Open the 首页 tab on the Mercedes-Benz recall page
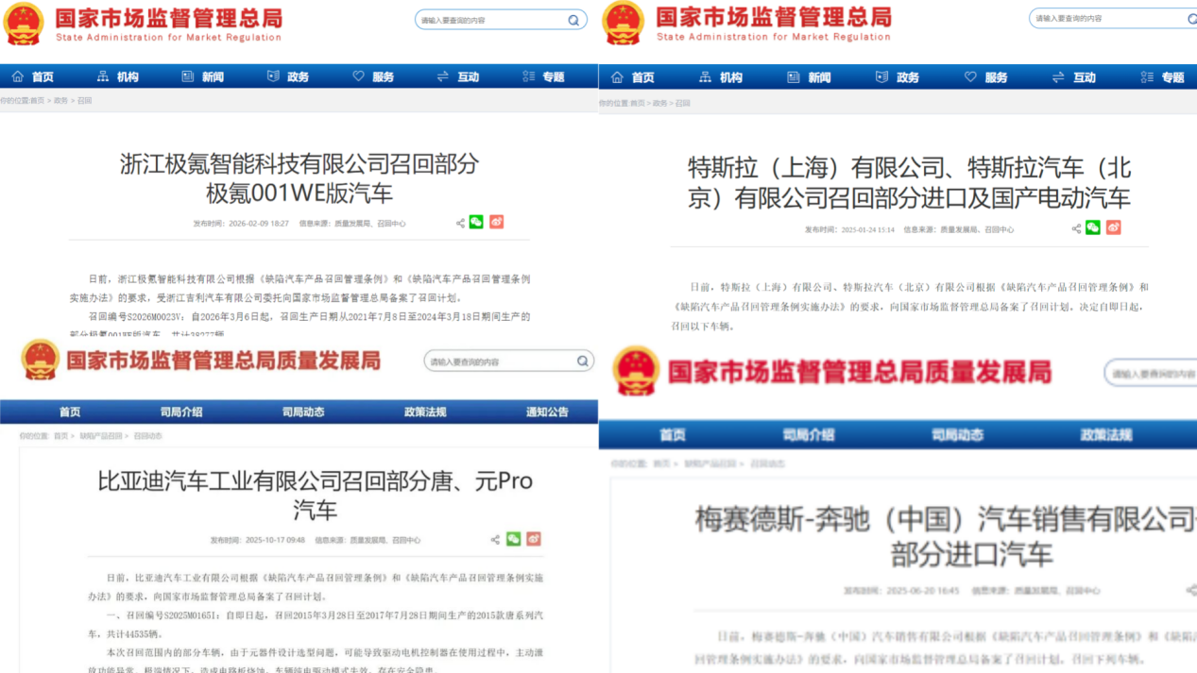This screenshot has width=1197, height=673. pos(673,435)
